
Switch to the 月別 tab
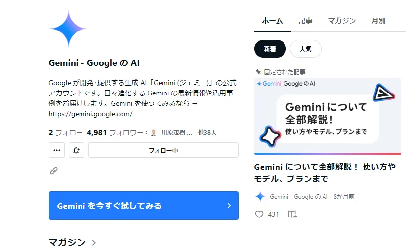378,21
